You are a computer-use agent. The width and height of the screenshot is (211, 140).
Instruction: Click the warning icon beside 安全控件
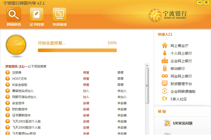(8, 103)
